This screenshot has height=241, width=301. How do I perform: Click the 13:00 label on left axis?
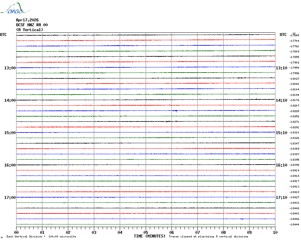coord(10,68)
